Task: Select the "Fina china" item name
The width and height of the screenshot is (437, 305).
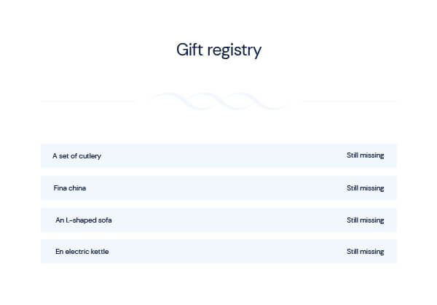Action: 70,188
